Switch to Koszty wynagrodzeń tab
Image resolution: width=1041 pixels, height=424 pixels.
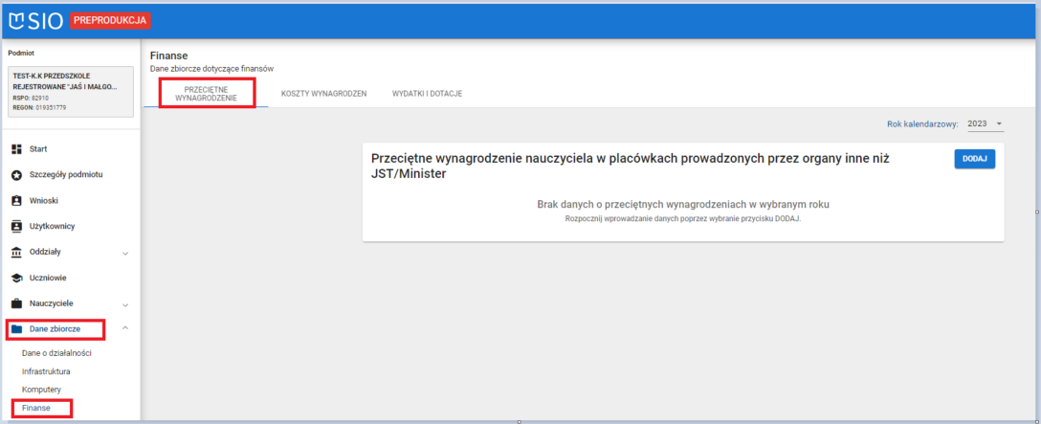pos(323,94)
